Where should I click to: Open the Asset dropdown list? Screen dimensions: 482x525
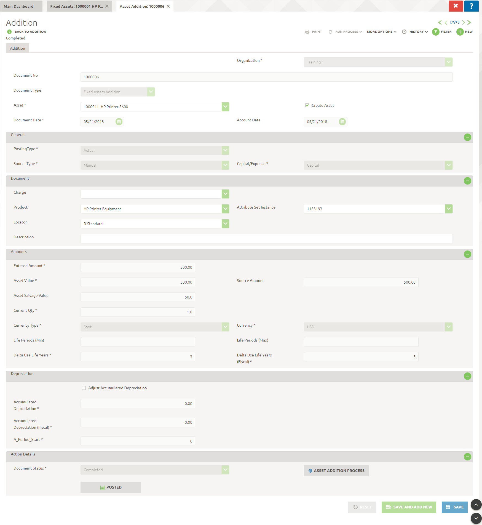tap(225, 107)
